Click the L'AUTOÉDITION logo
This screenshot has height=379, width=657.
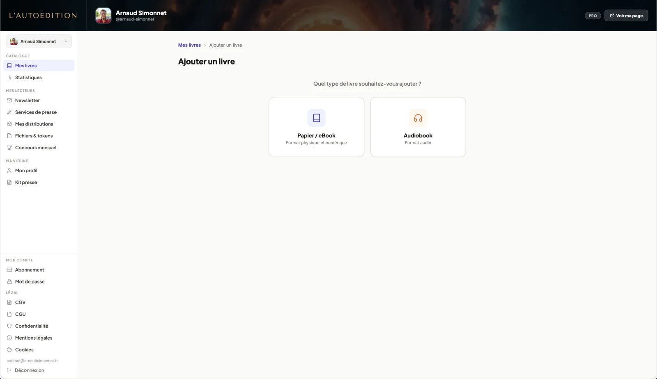pos(43,16)
